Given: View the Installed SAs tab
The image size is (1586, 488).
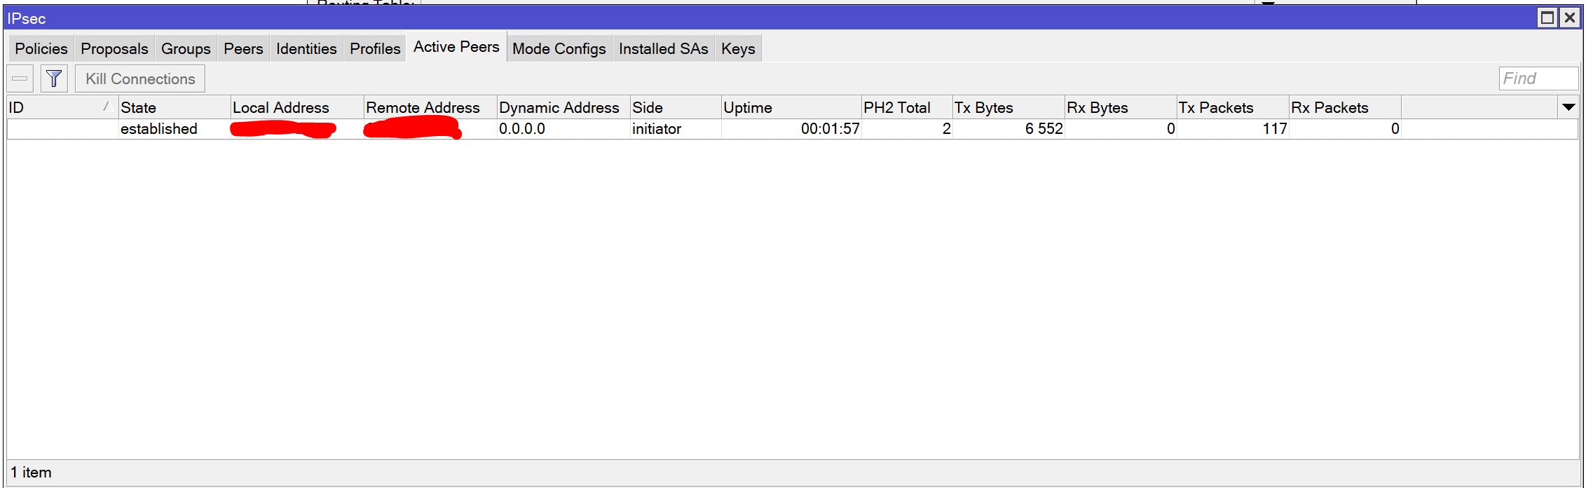Looking at the screenshot, I should 663,48.
